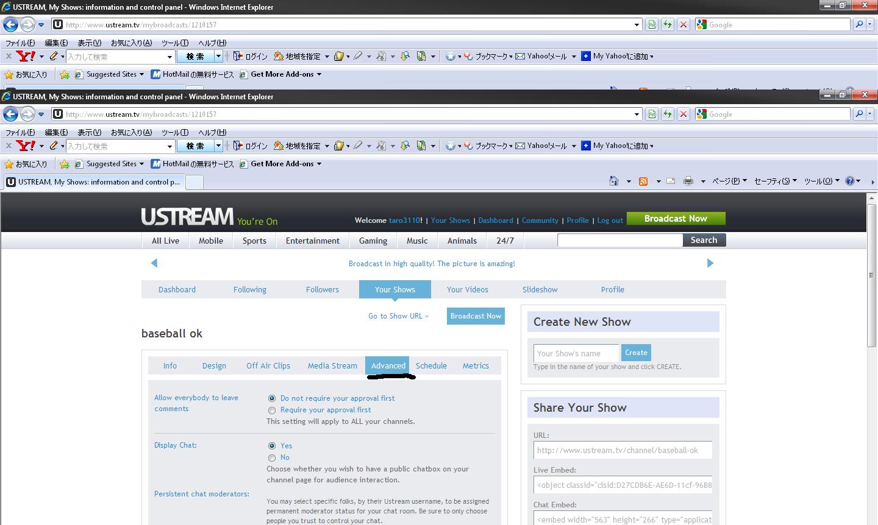Click the Live Embed code field
The width and height of the screenshot is (878, 525).
pos(623,485)
